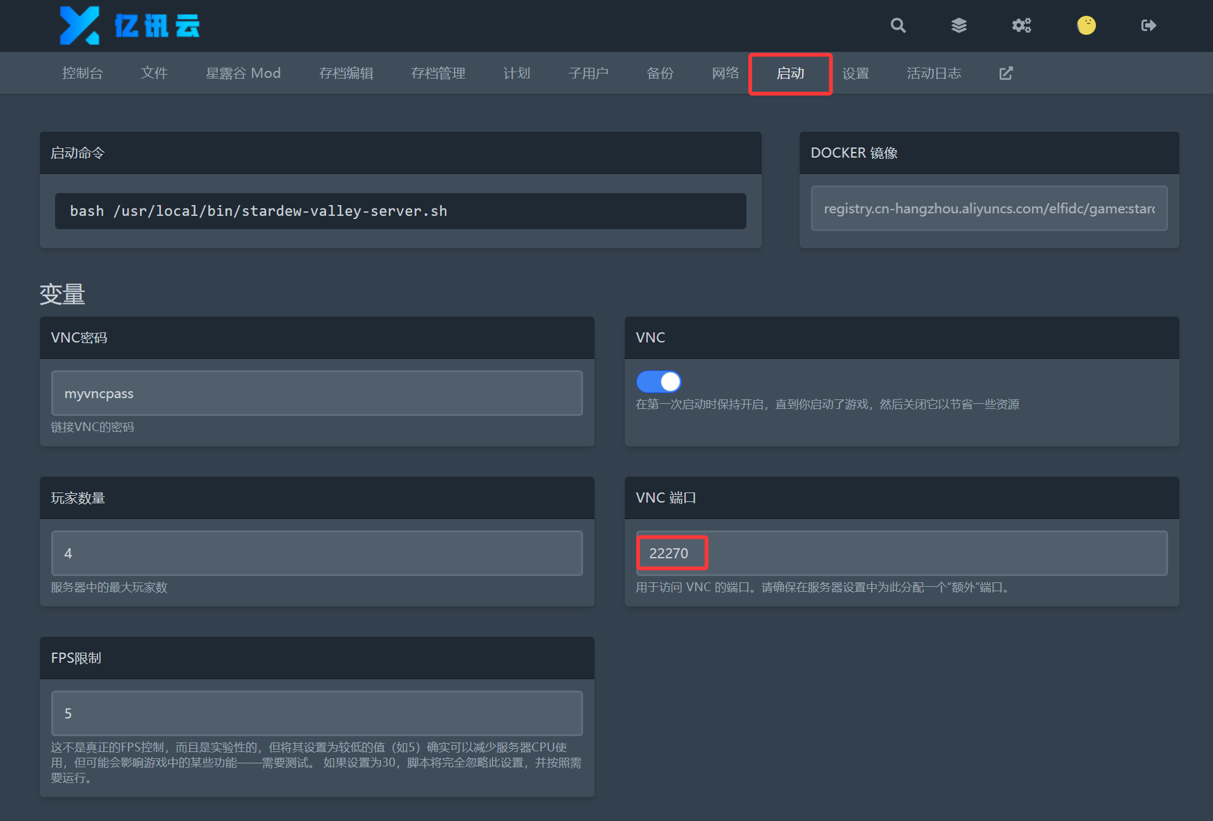Open the 设置 tab
The width and height of the screenshot is (1213, 821).
click(x=855, y=73)
